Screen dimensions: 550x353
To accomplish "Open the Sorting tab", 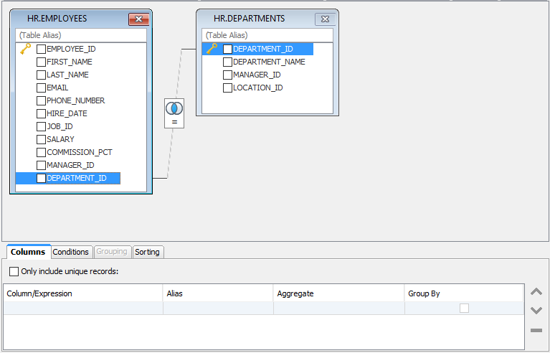I will click(148, 252).
